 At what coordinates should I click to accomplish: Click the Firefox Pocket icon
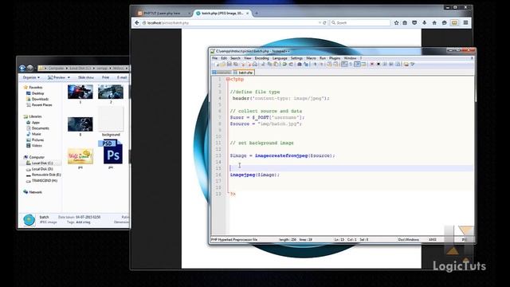click(414, 23)
